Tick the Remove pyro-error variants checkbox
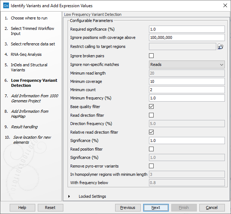 (151, 166)
